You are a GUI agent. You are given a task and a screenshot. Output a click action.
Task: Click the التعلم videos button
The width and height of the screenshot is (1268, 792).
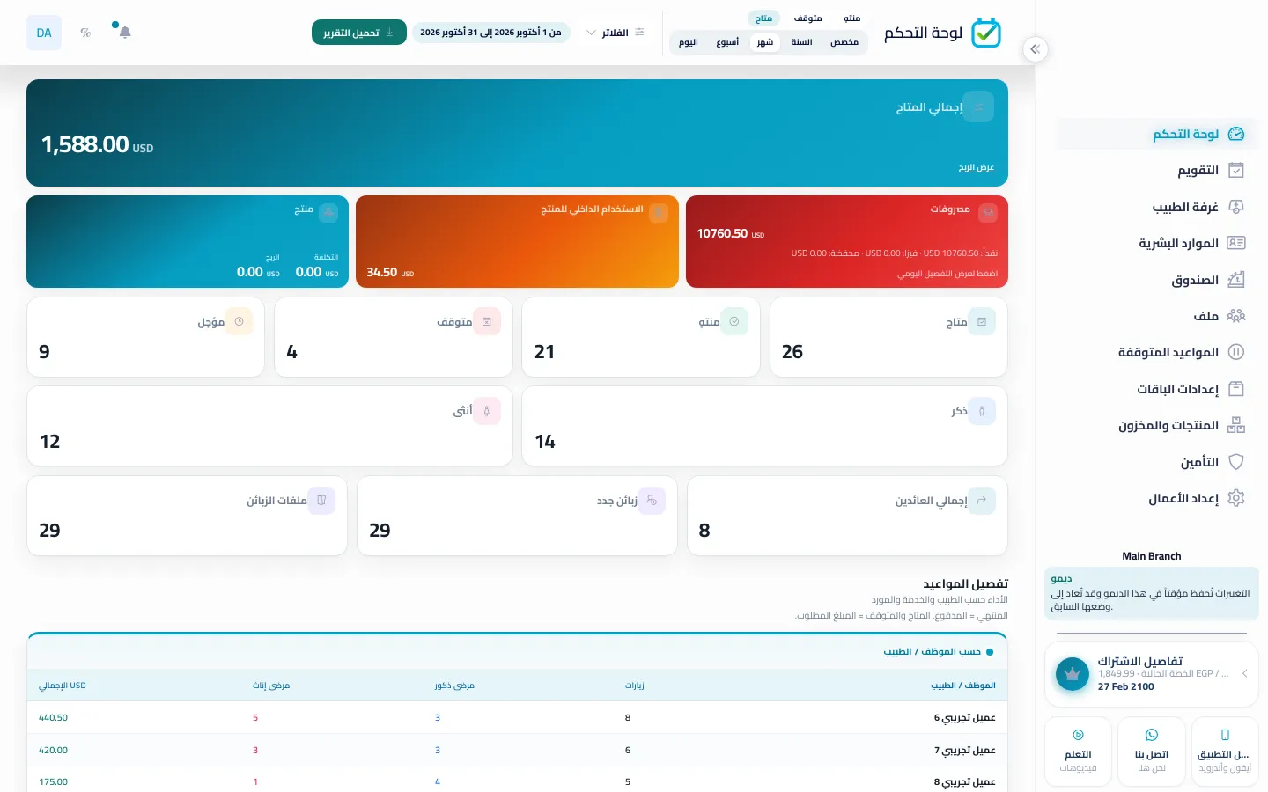pos(1078,751)
